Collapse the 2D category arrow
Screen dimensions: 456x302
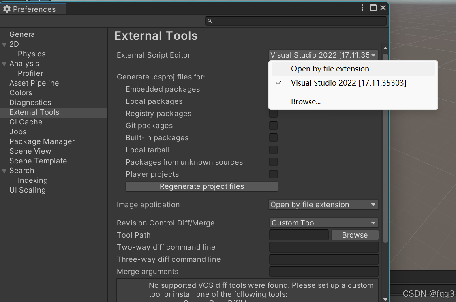coord(4,45)
